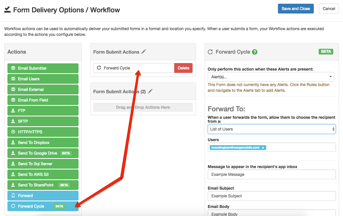Focus the Email Subject input field
Image resolution: width=343 pixels, height=216 pixels.
tap(271, 196)
